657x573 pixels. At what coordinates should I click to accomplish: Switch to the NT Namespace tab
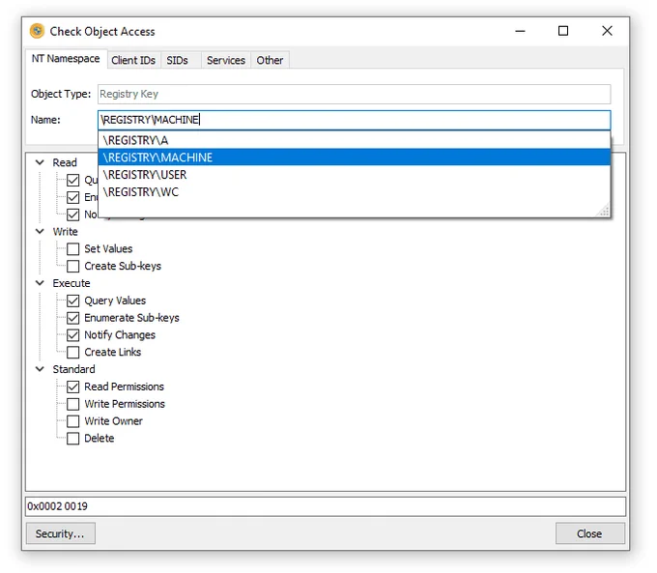tap(66, 59)
